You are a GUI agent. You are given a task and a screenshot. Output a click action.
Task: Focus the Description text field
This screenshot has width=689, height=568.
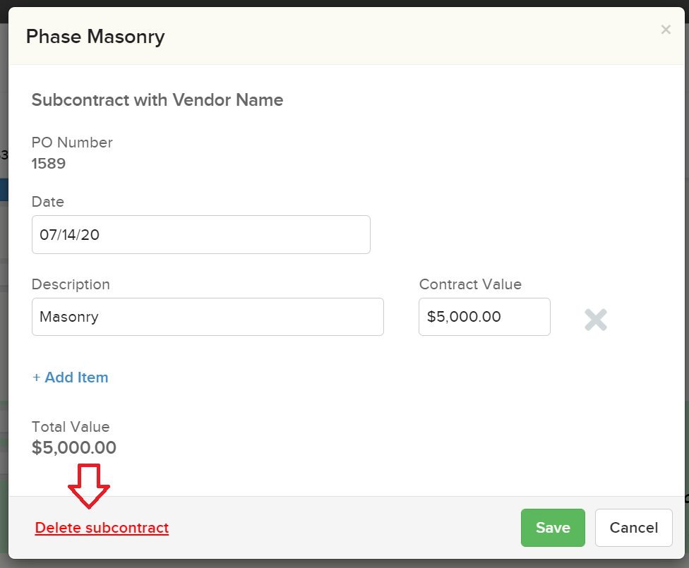coord(208,317)
